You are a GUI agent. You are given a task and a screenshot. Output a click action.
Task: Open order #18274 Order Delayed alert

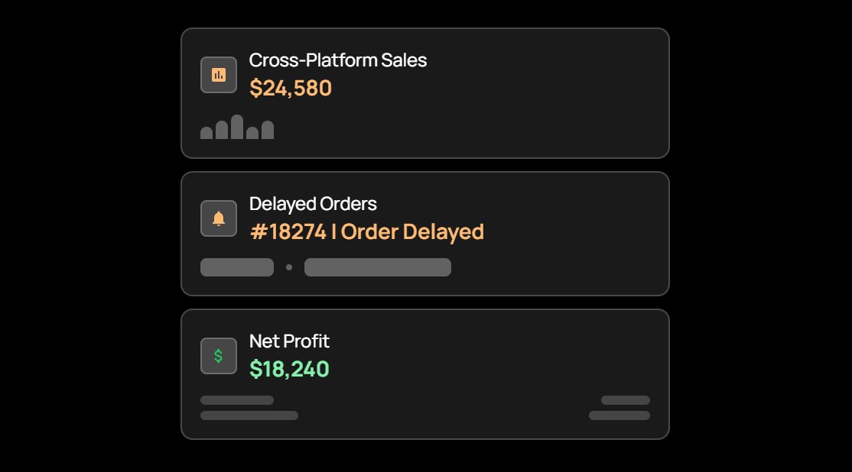[366, 231]
